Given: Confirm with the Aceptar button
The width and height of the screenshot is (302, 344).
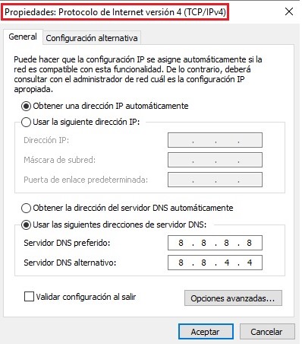Looking at the screenshot, I should tap(206, 332).
